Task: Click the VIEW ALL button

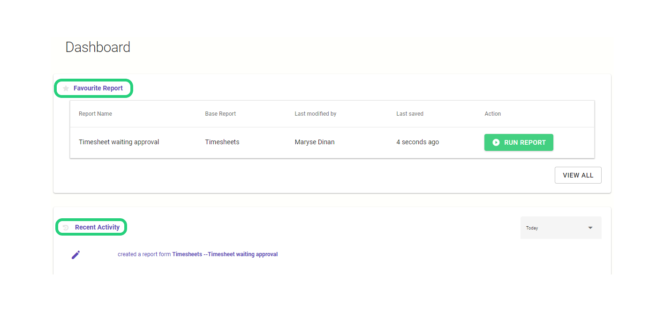Action: (578, 175)
